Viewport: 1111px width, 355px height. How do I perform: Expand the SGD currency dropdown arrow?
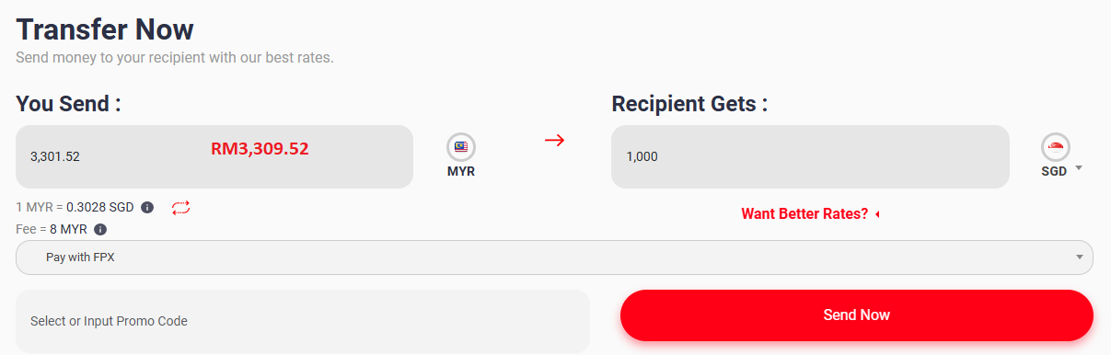[1078, 169]
